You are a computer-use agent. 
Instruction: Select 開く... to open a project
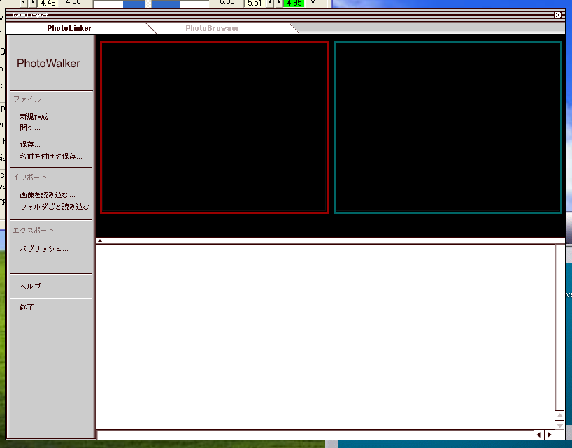[30, 128]
